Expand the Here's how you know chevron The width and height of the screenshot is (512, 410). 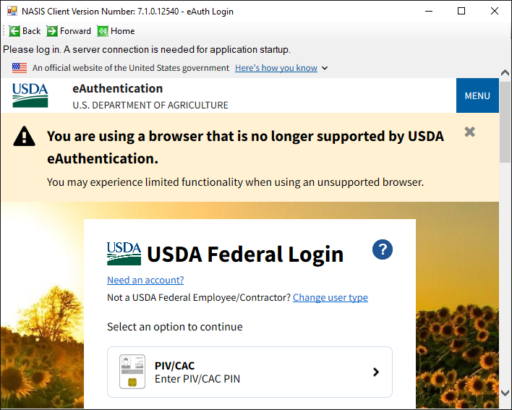(x=325, y=68)
